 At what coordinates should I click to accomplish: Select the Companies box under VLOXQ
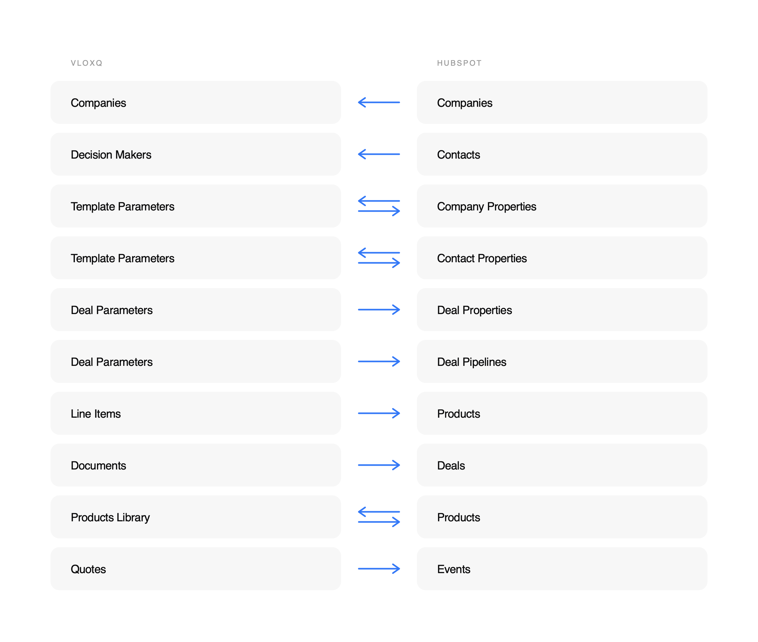point(196,102)
